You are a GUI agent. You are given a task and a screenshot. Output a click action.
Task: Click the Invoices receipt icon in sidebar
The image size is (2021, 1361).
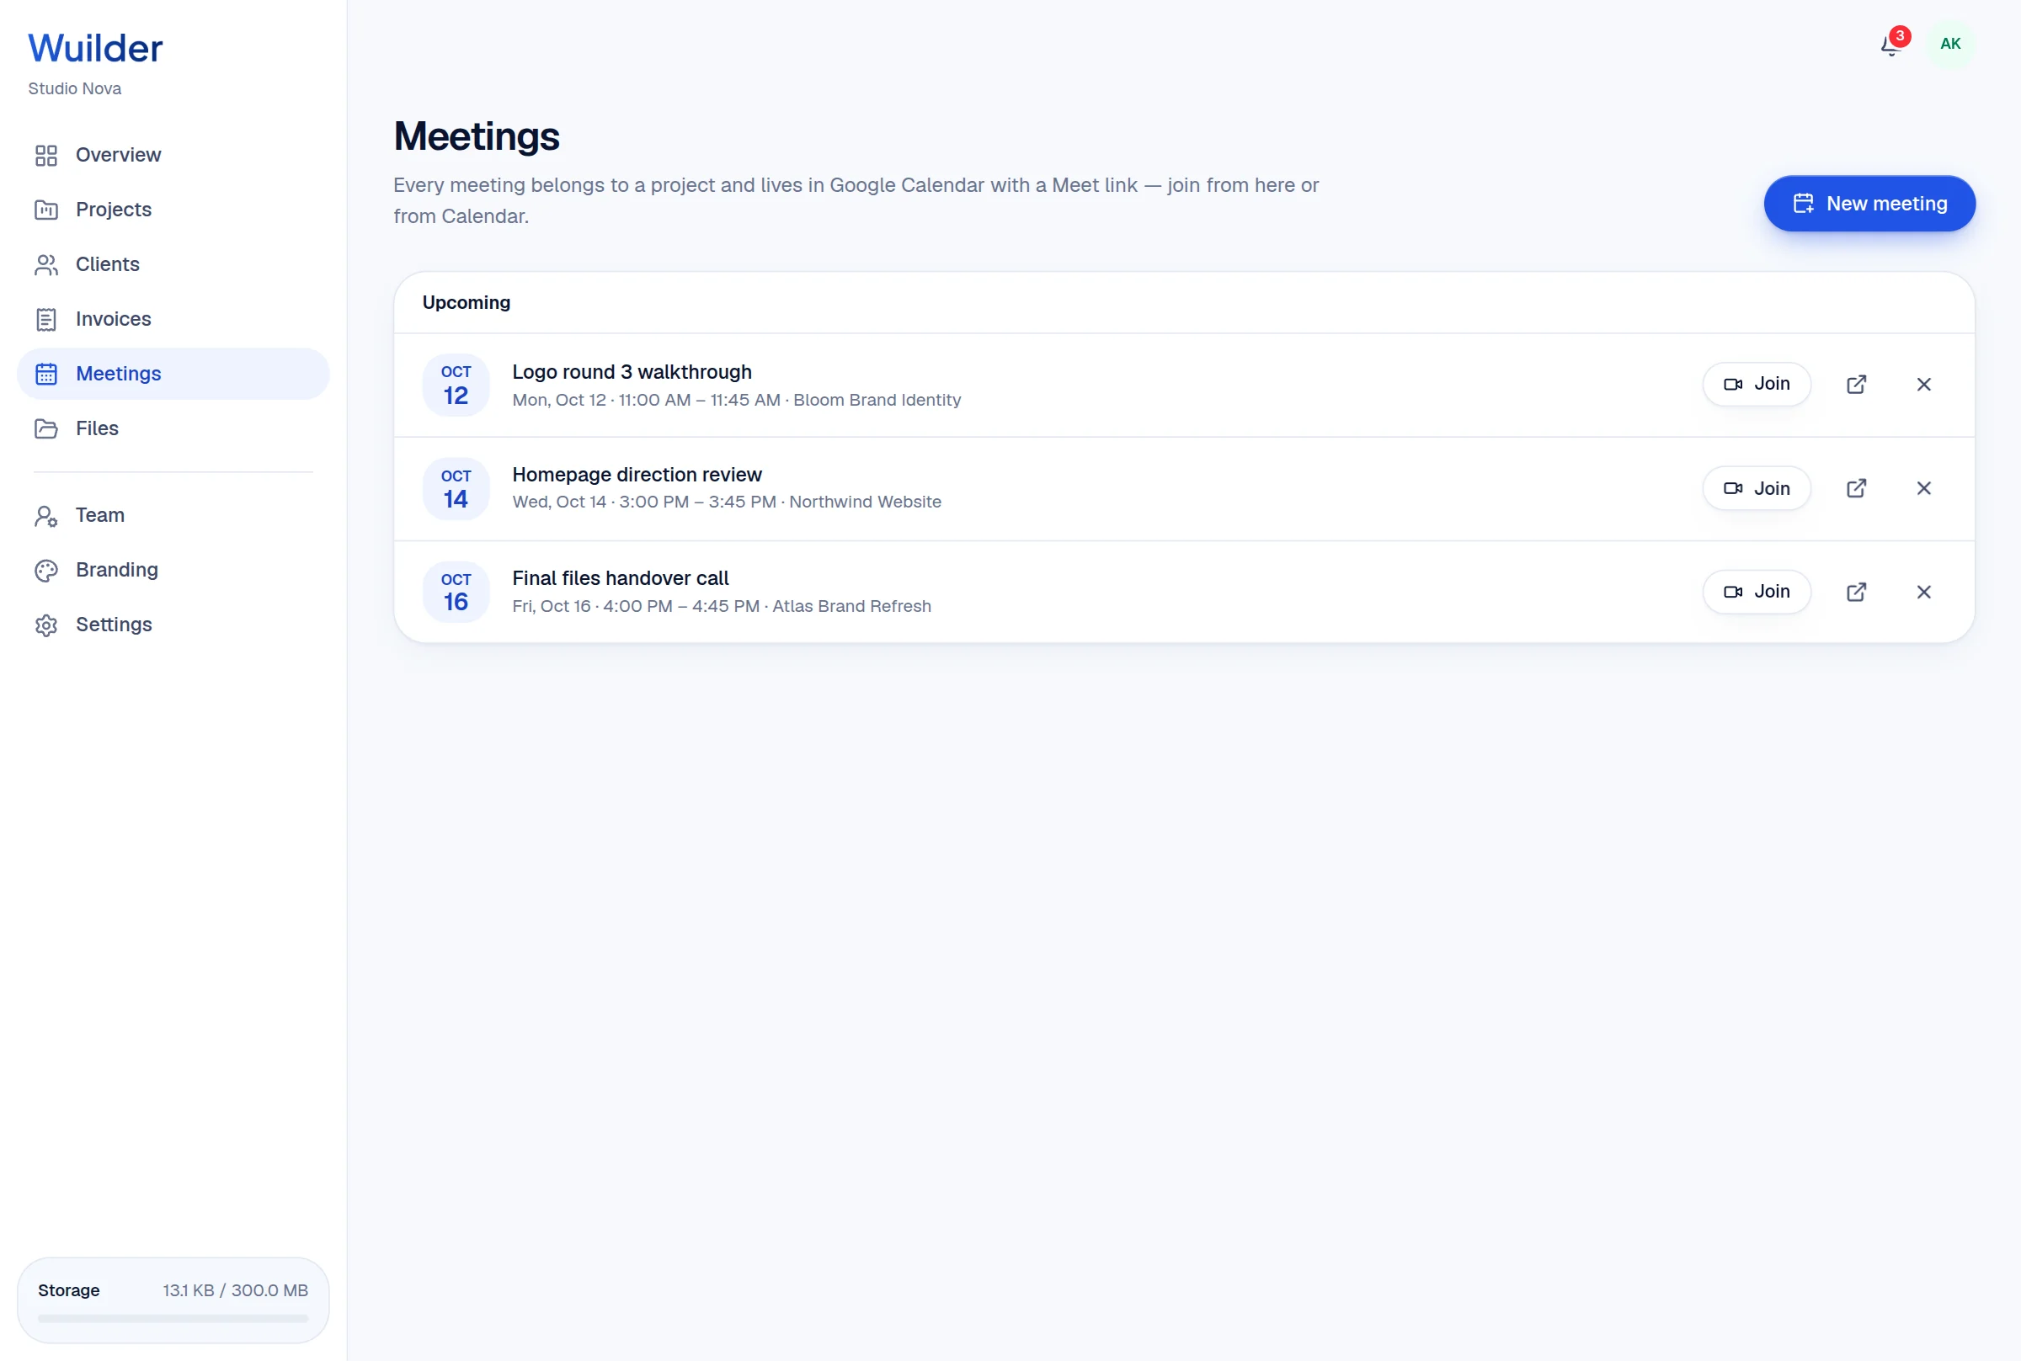point(46,320)
